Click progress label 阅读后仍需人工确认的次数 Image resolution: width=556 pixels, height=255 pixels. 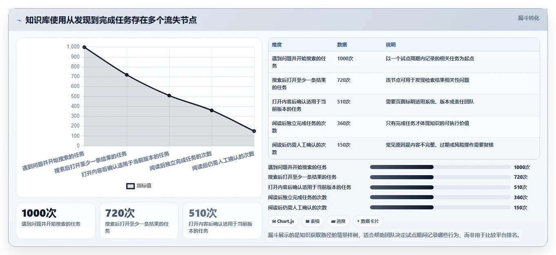pyautogui.click(x=297, y=208)
